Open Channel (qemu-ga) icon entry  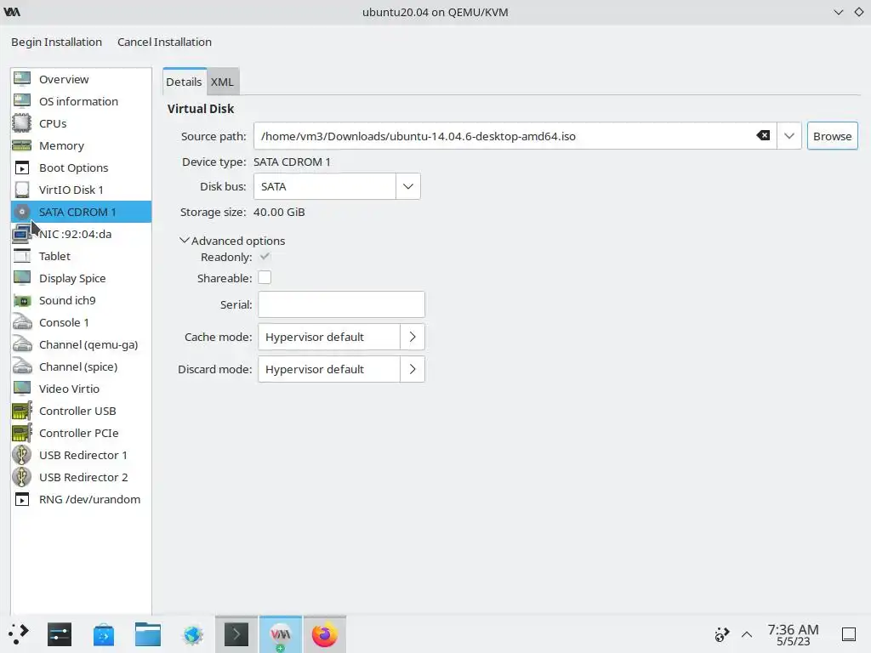[22, 344]
